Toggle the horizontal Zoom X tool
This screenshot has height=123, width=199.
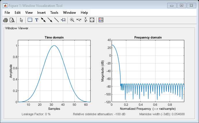pos(79,20)
